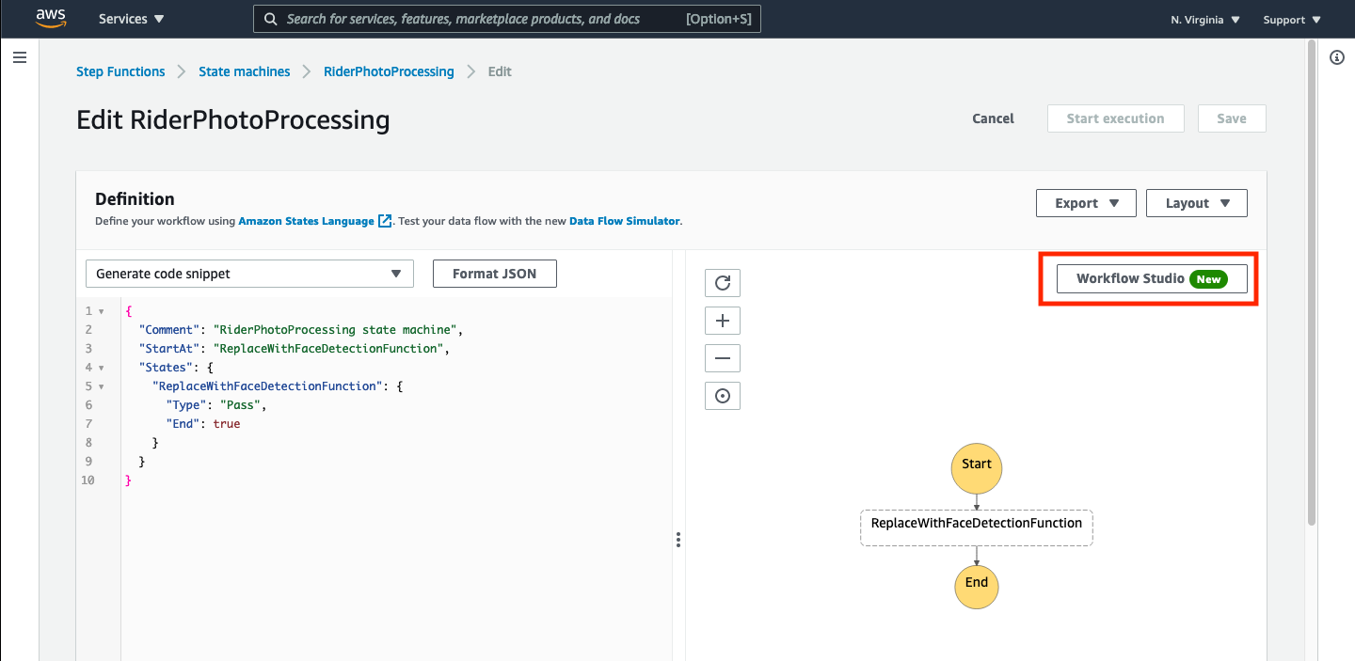Collapse the code fold at line 1
This screenshot has height=661, width=1355.
click(101, 311)
